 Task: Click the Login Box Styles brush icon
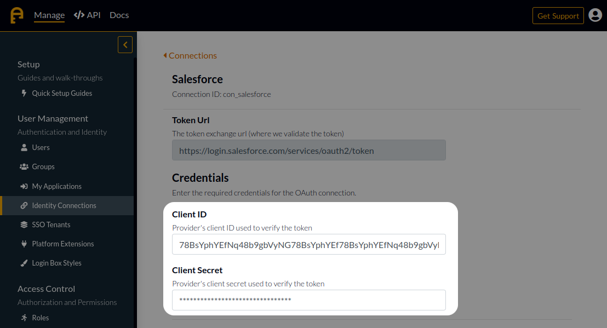[24, 263]
